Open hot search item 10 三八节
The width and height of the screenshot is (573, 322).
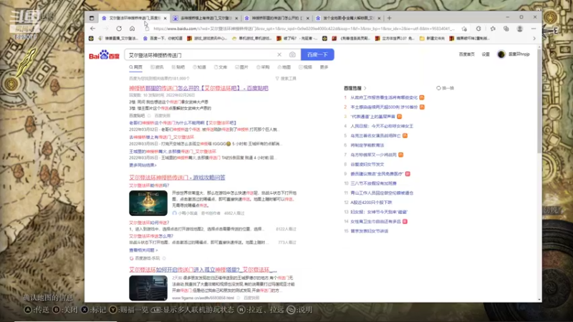(373, 183)
